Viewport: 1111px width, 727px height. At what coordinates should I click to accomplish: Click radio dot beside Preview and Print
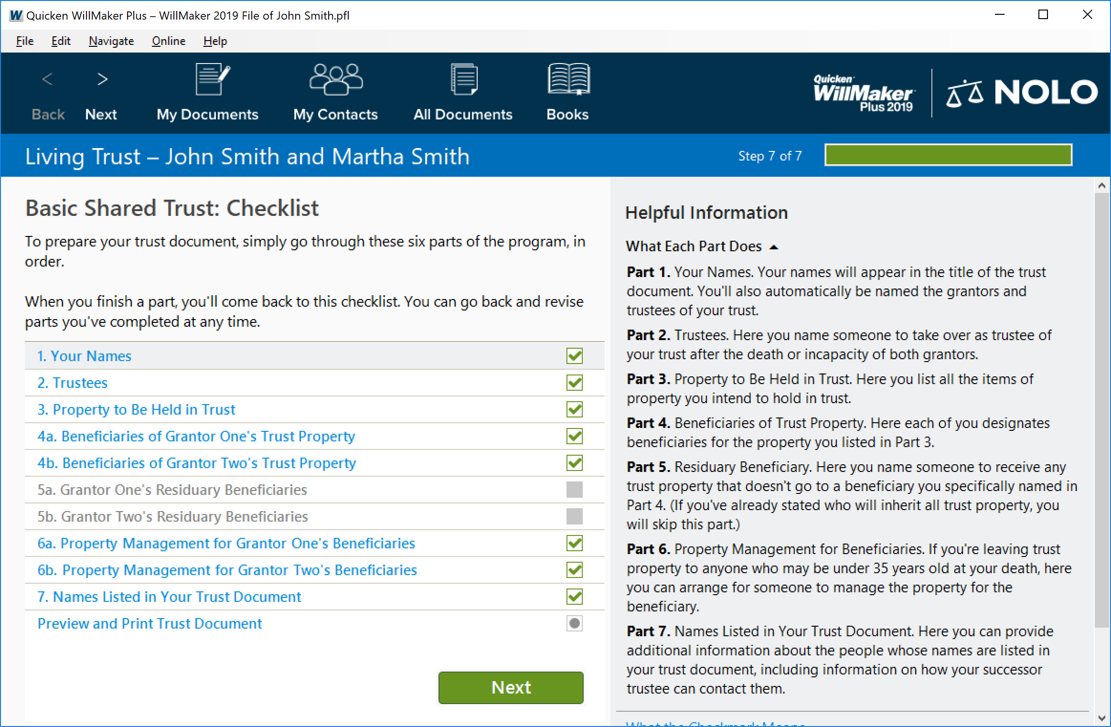tap(574, 623)
